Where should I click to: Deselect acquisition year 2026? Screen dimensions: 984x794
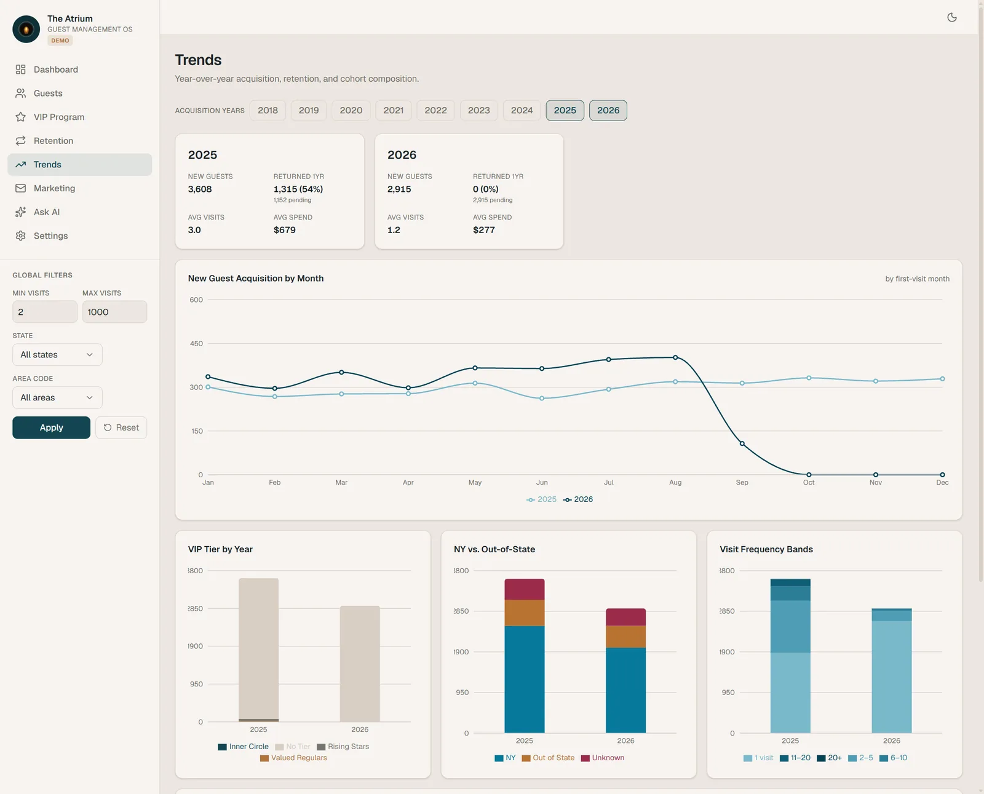coord(608,111)
